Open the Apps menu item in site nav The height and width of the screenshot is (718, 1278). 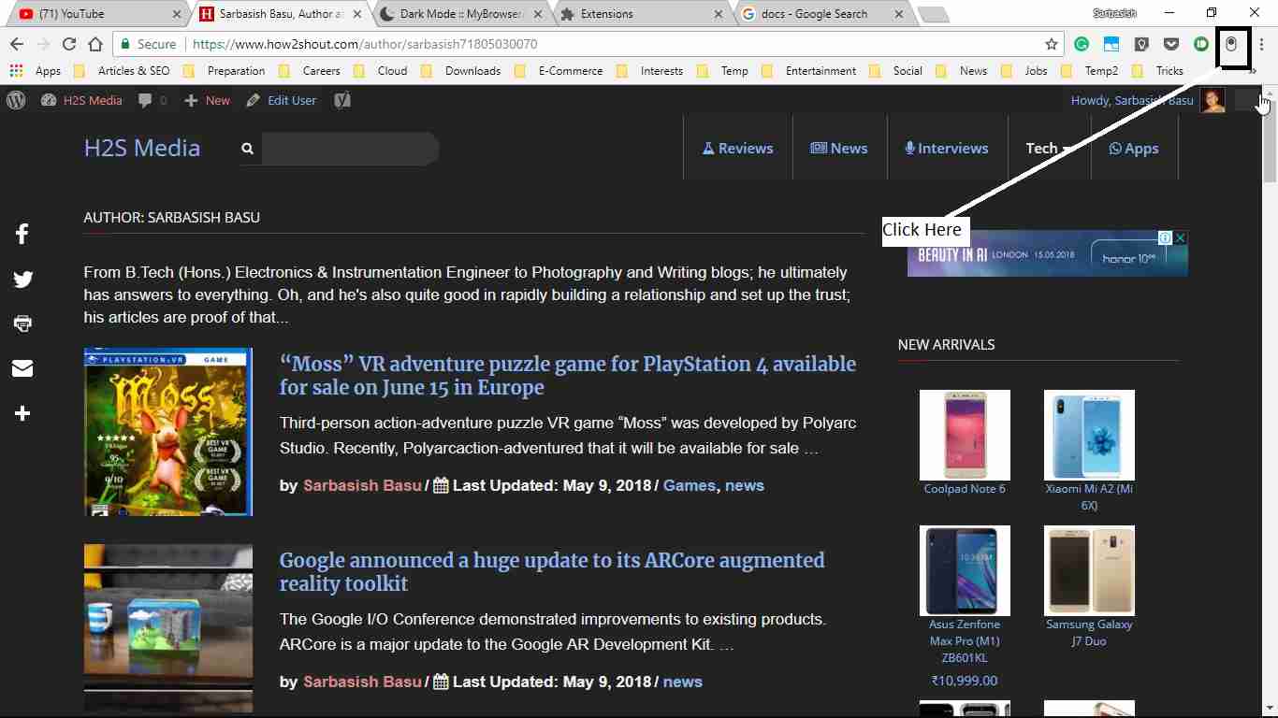[x=1134, y=148]
